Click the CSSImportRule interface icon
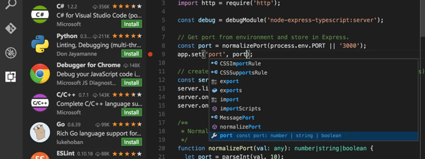 coord(214,63)
